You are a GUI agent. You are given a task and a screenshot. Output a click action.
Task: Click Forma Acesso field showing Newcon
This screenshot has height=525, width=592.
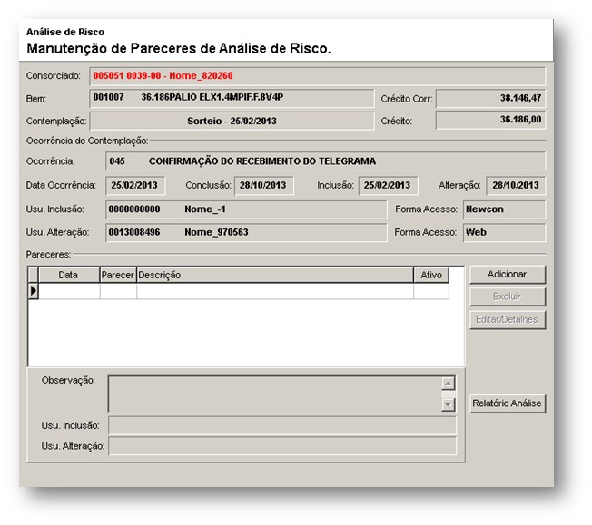click(x=505, y=209)
